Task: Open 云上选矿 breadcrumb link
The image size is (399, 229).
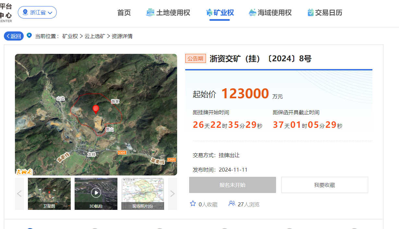Action: 95,36
